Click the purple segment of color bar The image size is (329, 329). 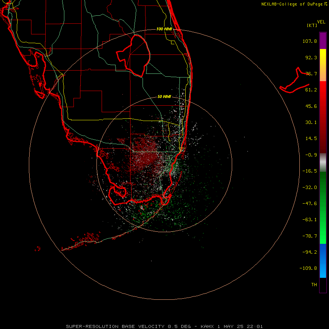click(323, 41)
